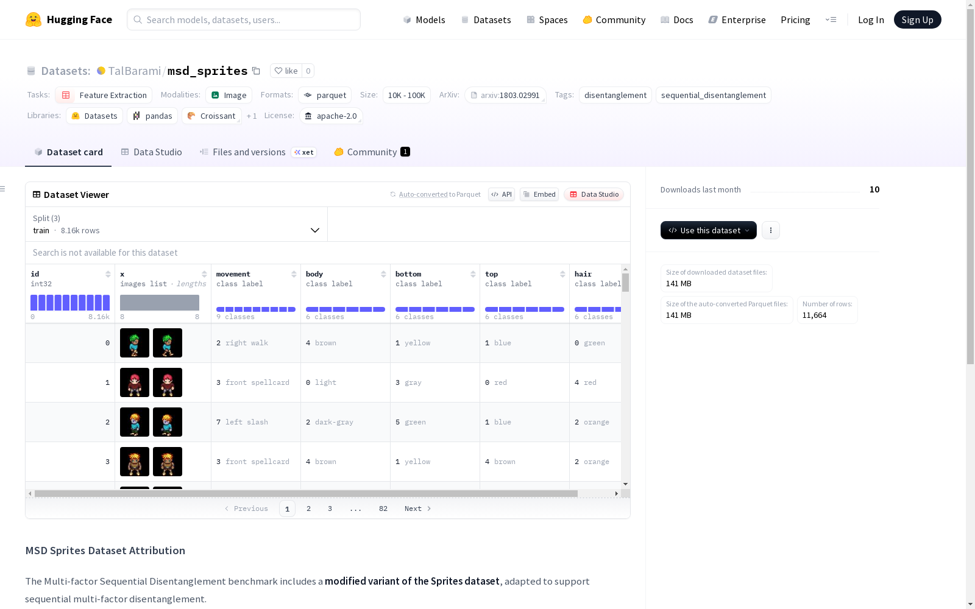This screenshot has height=609, width=975.
Task: Click the table vertical scrollbar thumb
Action: pos(625,283)
